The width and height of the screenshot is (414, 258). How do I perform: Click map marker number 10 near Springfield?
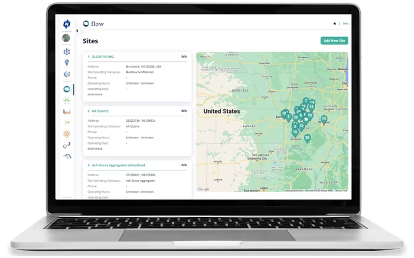(x=295, y=133)
